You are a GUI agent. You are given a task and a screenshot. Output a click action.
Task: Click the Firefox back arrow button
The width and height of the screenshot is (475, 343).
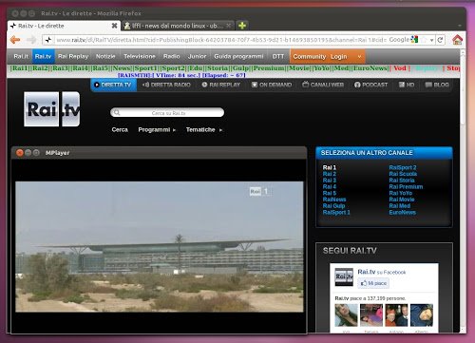[15, 40]
